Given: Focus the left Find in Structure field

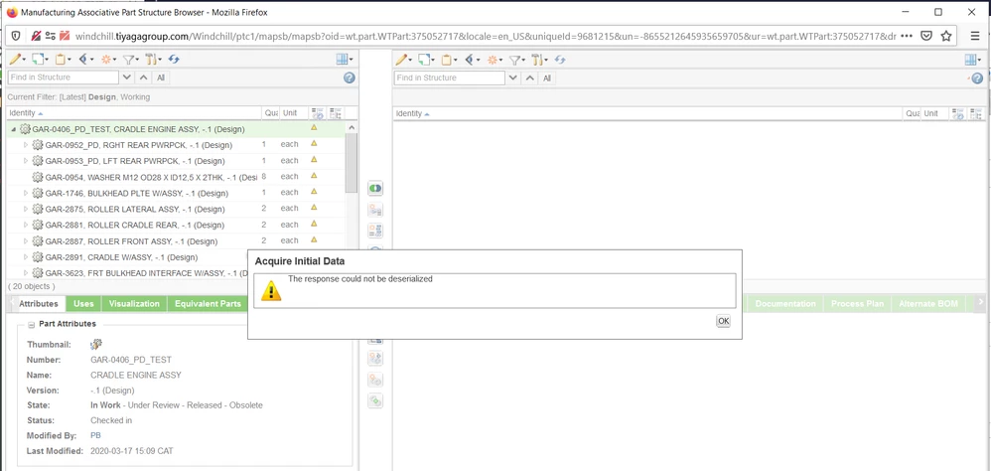Looking at the screenshot, I should pos(64,78).
